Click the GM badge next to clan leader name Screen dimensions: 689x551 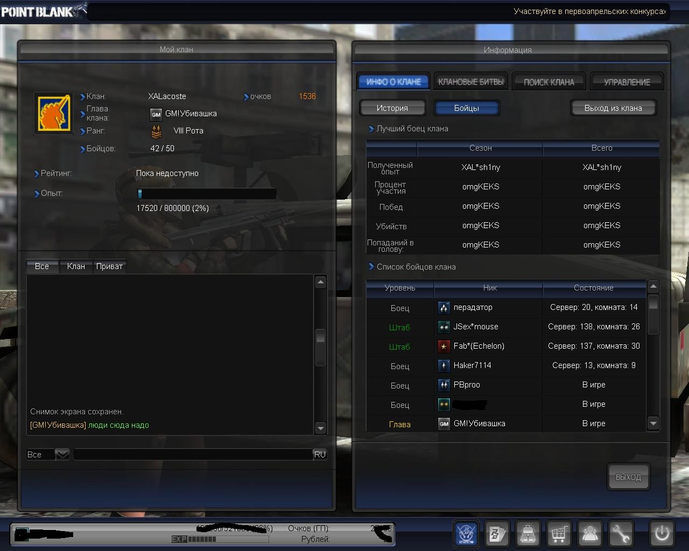pyautogui.click(x=156, y=114)
